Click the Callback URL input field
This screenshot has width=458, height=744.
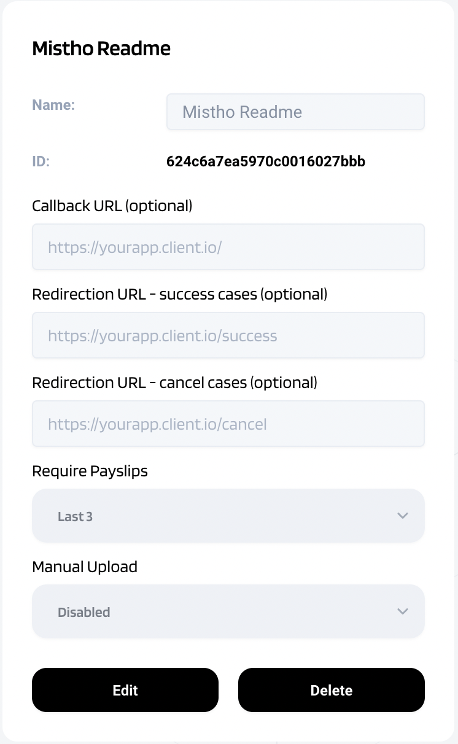228,247
